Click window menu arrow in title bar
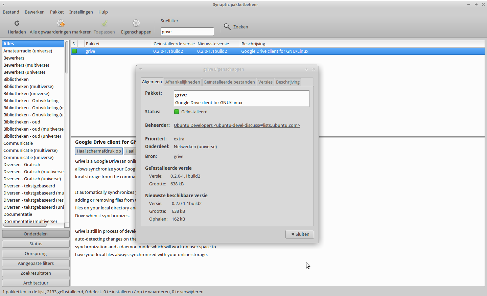487x296 pixels. (x=3, y=4)
